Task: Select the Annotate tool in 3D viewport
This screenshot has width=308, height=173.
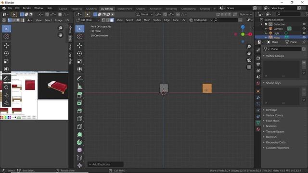Action: pyautogui.click(x=79, y=78)
